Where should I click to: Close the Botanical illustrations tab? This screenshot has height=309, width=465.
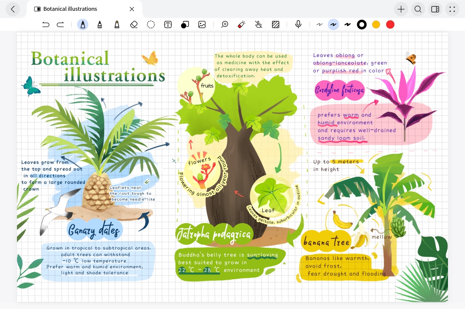pyautogui.click(x=132, y=9)
